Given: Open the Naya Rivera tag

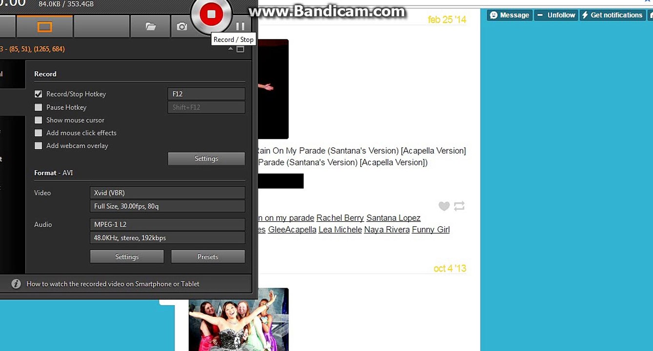Looking at the screenshot, I should pos(387,230).
